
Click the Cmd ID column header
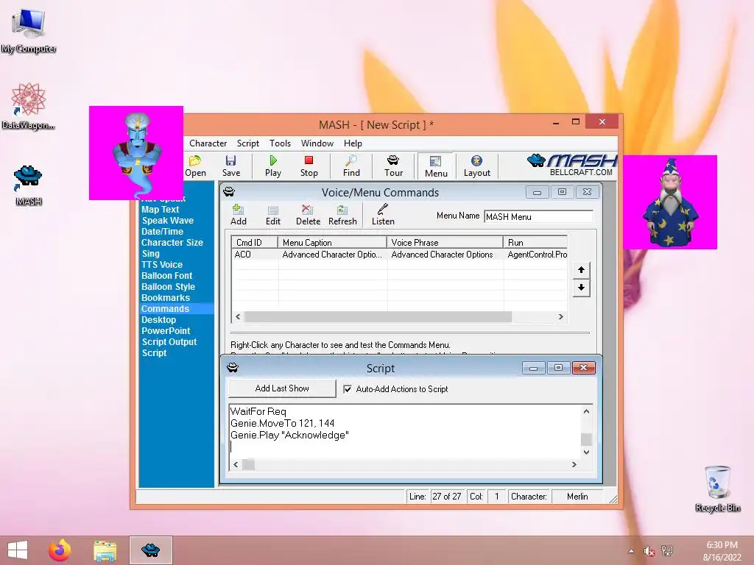click(x=255, y=242)
